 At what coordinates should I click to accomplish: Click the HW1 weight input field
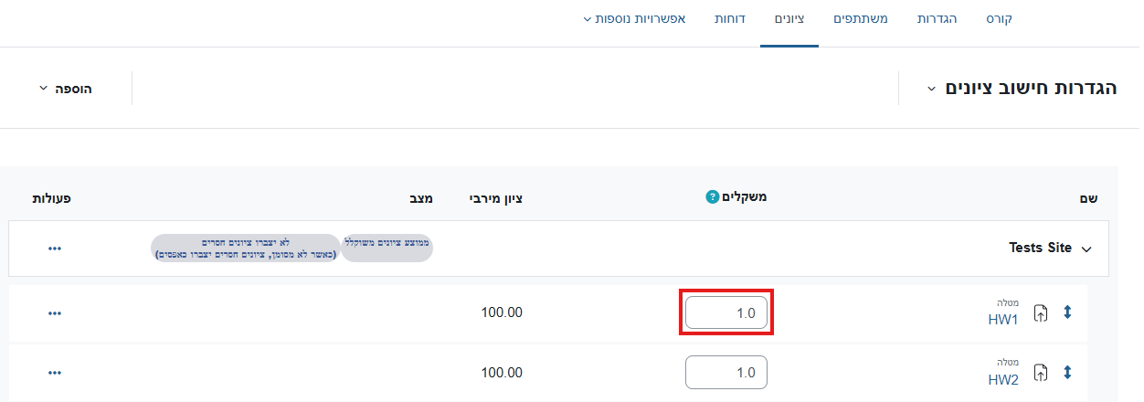[x=726, y=312]
